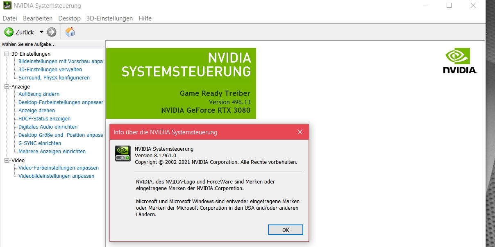Open Bildeinstellungen mit Vorschau anpassen

pyautogui.click(x=61, y=61)
